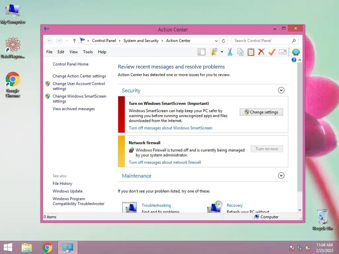Click the folder options toolbar icon
Screen dimensions: 339x254
[x=214, y=52]
